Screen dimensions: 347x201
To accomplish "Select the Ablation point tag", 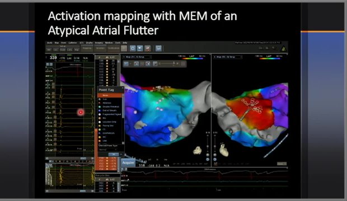I will (x=107, y=103).
